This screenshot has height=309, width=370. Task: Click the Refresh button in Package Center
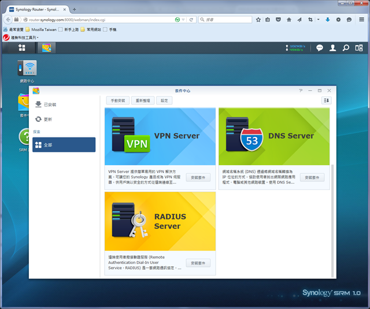click(143, 100)
